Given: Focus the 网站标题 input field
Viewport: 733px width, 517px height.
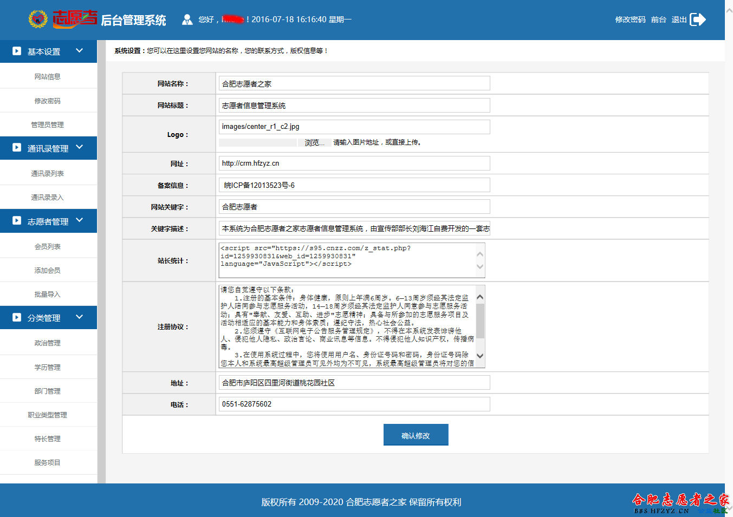Looking at the screenshot, I should click(354, 105).
